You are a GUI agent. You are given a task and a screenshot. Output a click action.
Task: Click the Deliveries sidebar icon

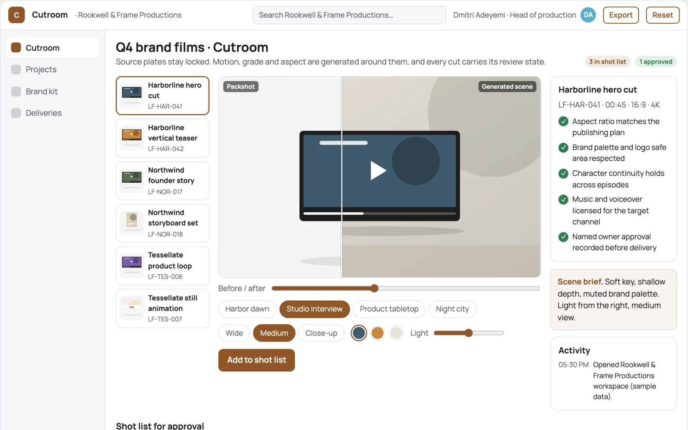click(x=16, y=113)
